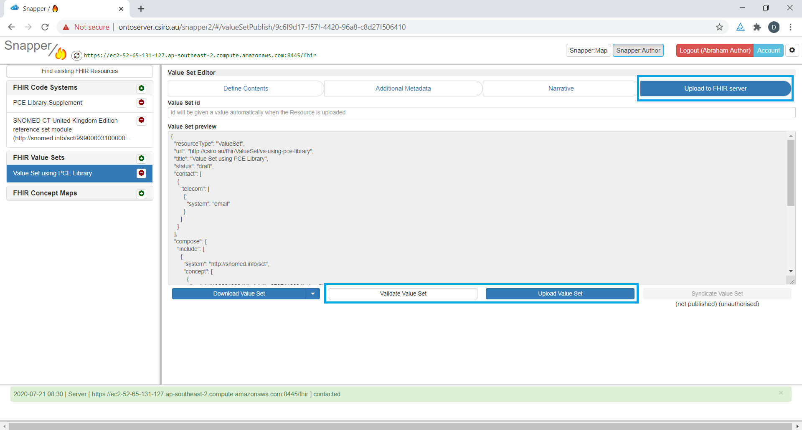This screenshot has width=802, height=430.
Task: Click the FHIR server URL link
Action: click(200, 55)
